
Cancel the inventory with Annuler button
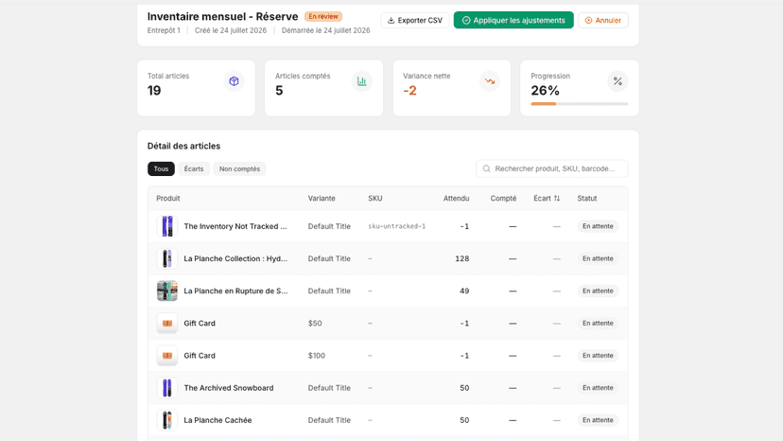602,21
